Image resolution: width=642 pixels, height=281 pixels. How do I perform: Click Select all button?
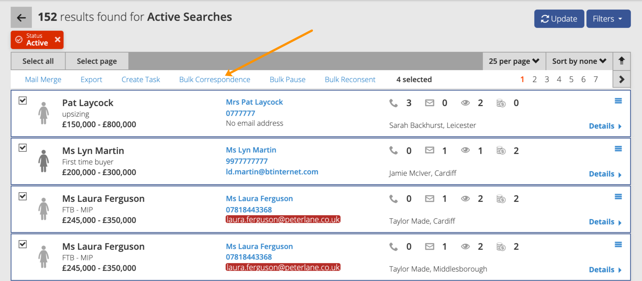tap(38, 61)
